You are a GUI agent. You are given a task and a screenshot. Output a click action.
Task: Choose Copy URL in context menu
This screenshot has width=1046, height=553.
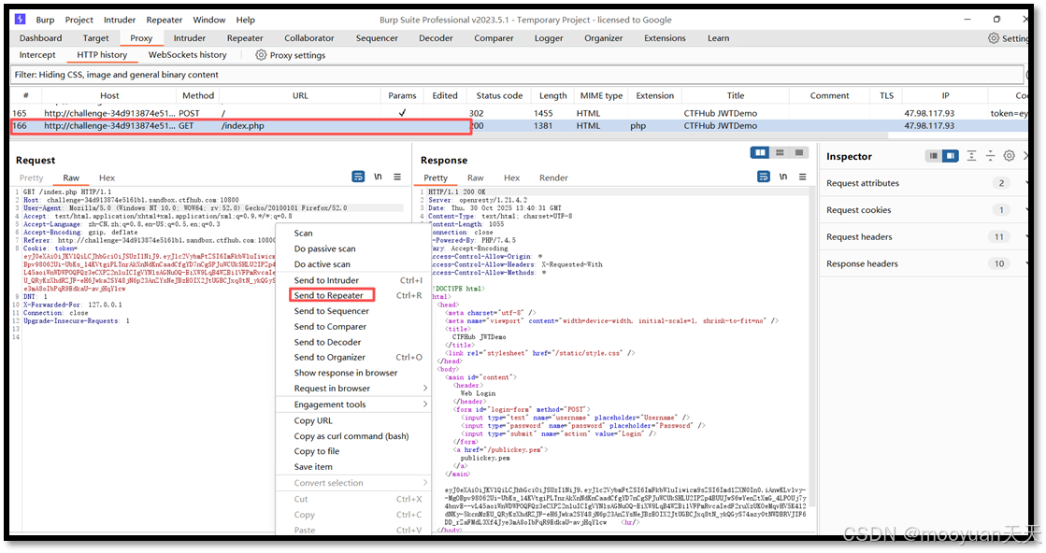coord(353,420)
